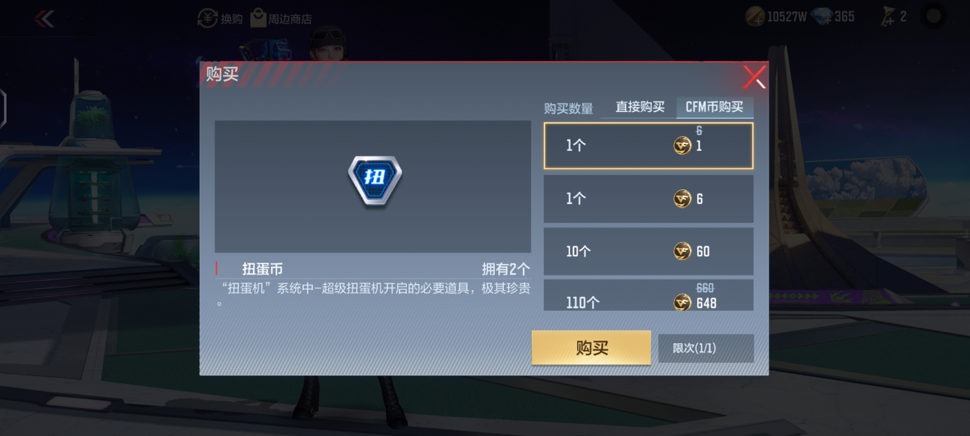Select the discounted 1个 option for 1 coin
This screenshot has height=436, width=970.
(x=648, y=146)
